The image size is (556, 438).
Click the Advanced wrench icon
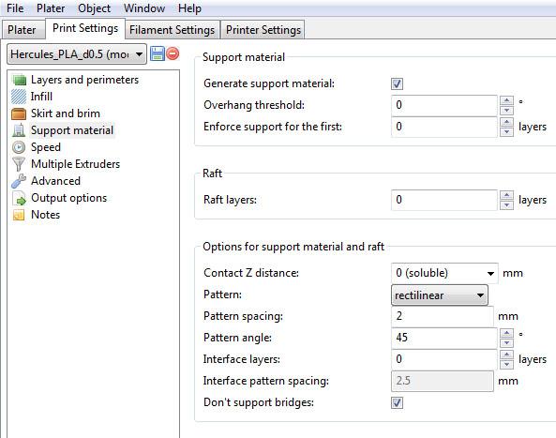point(19,181)
